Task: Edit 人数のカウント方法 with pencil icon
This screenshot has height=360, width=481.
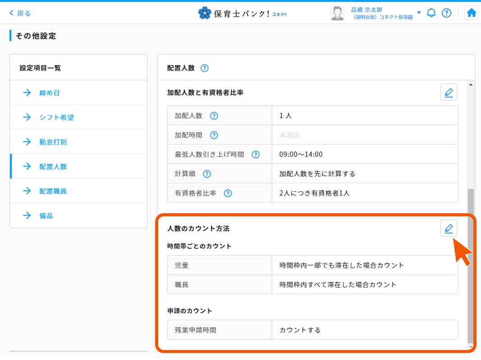Action: (449, 229)
